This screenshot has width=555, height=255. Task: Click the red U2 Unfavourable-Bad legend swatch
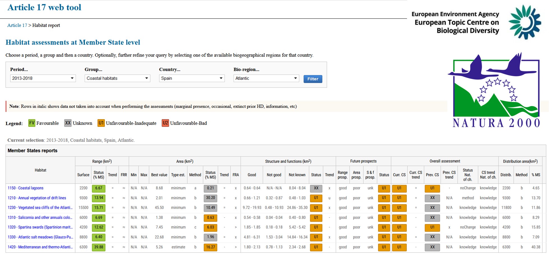(165, 123)
